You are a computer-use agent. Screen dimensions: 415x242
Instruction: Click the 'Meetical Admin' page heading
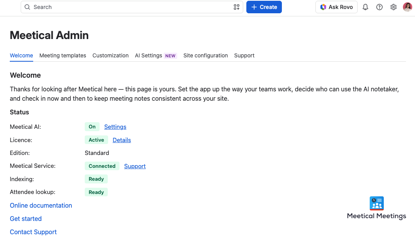point(49,35)
